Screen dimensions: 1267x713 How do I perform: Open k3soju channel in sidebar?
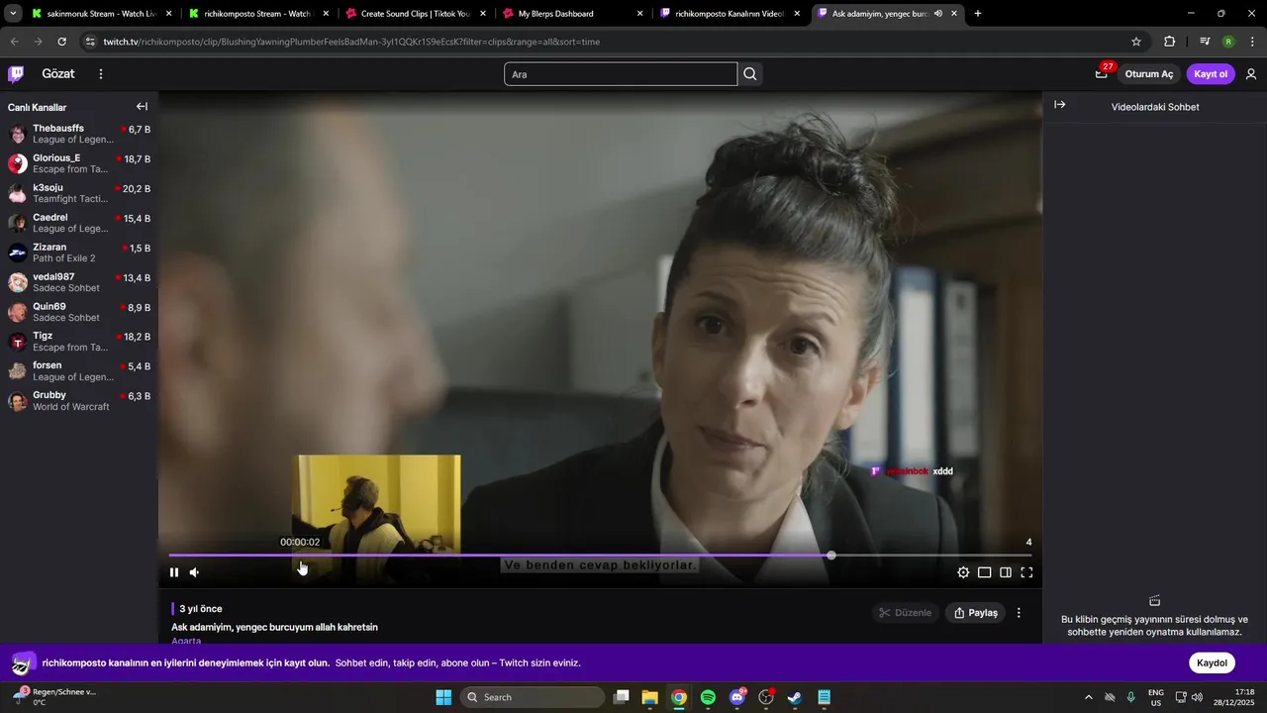79,193
